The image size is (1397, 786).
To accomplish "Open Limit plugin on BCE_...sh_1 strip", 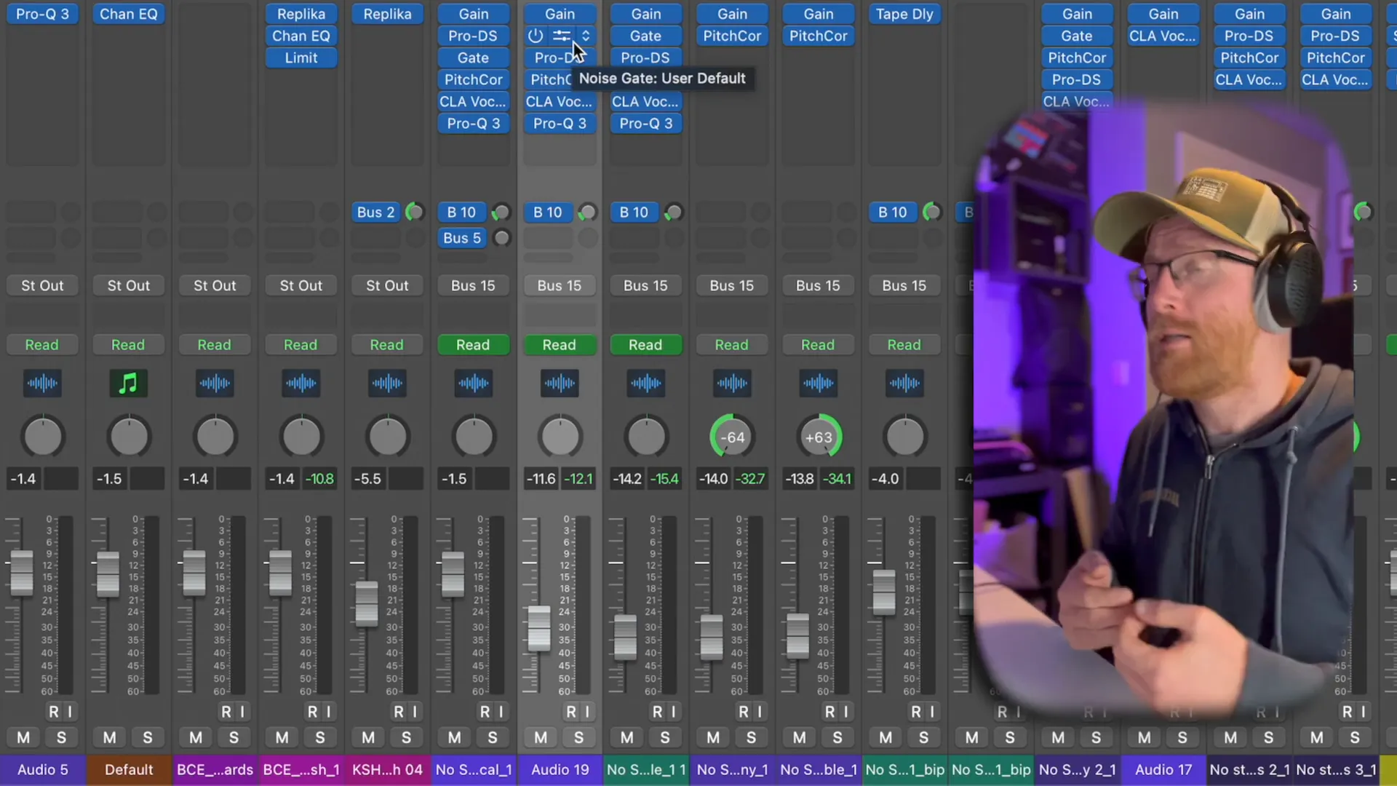I will tap(301, 57).
